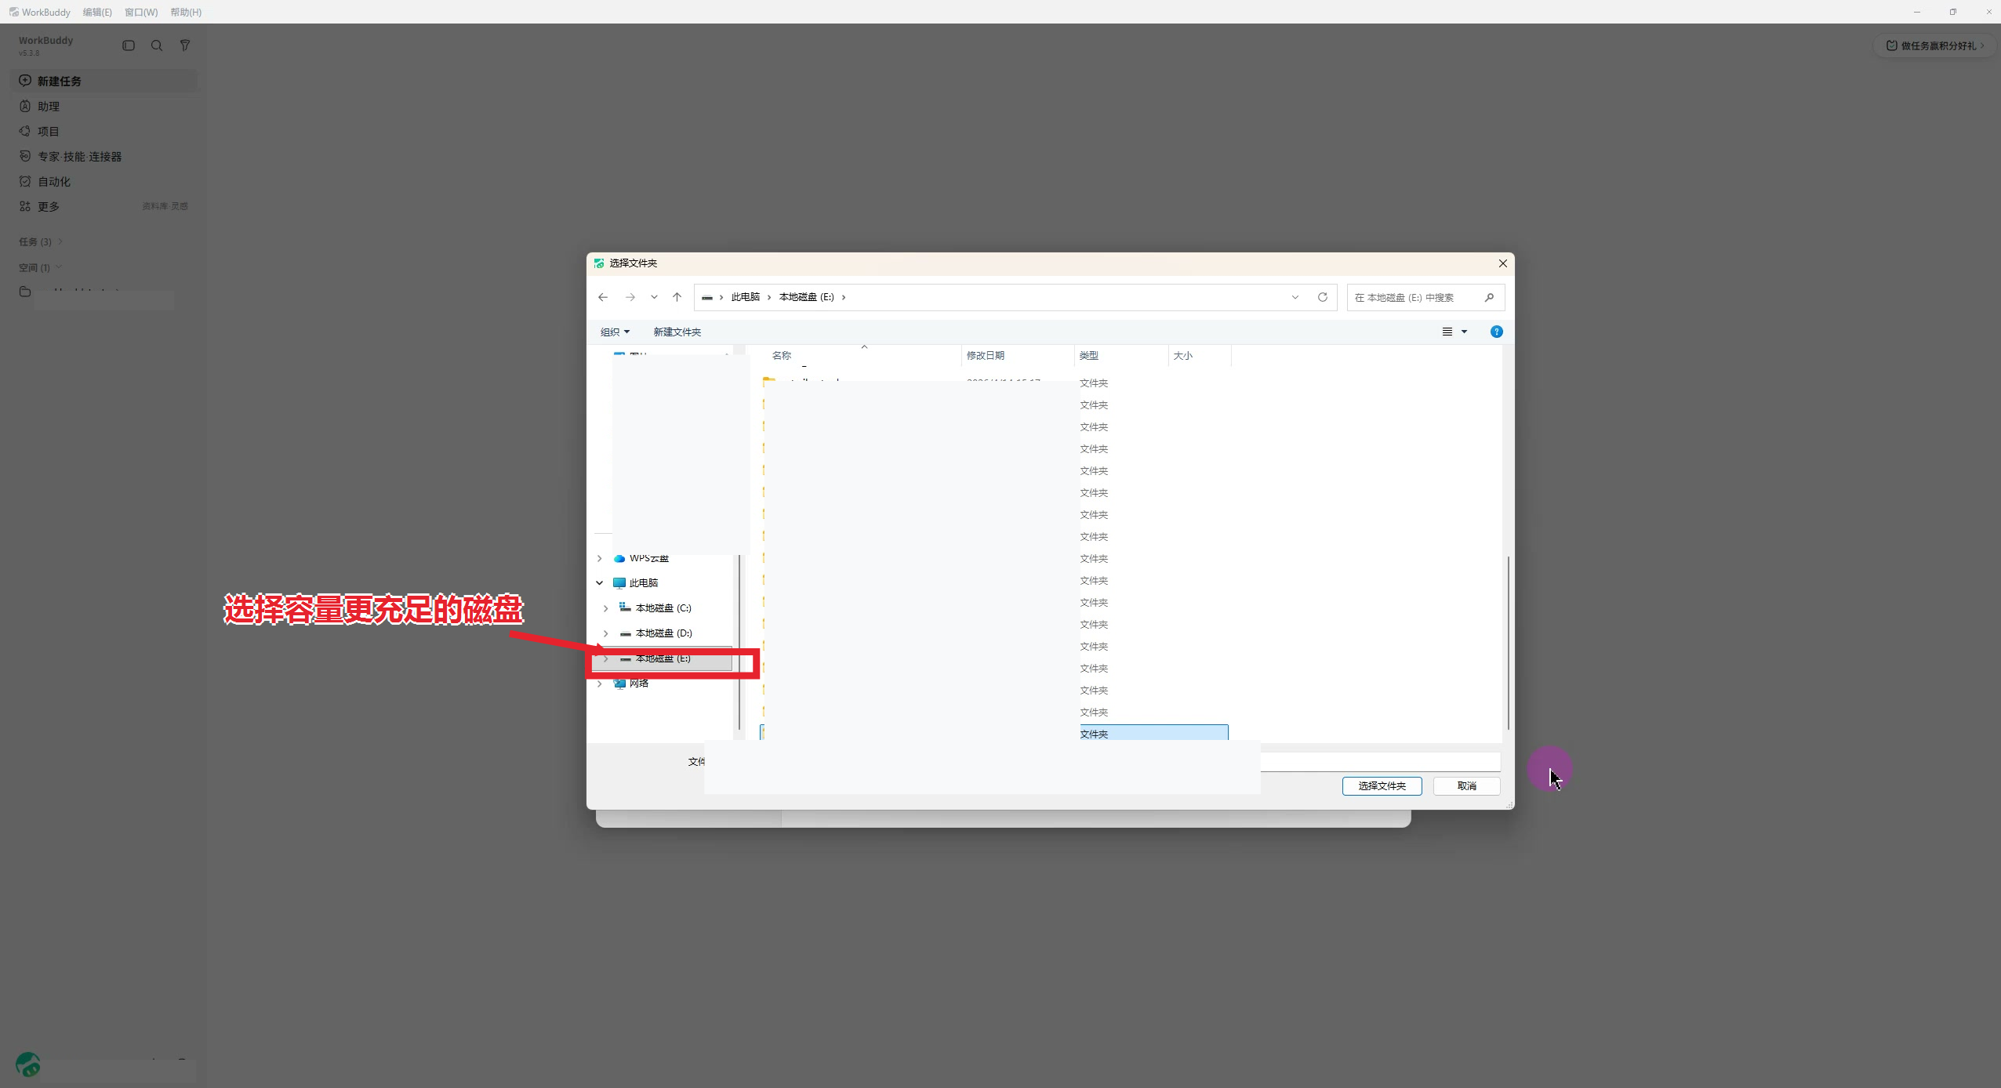Open the recent locations dropdown arrow
The width and height of the screenshot is (2001, 1088).
coord(654,297)
